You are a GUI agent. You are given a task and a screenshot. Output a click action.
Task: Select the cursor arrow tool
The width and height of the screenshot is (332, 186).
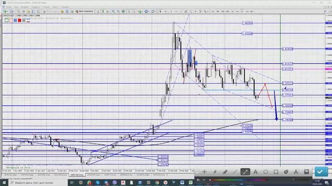[160, 11]
